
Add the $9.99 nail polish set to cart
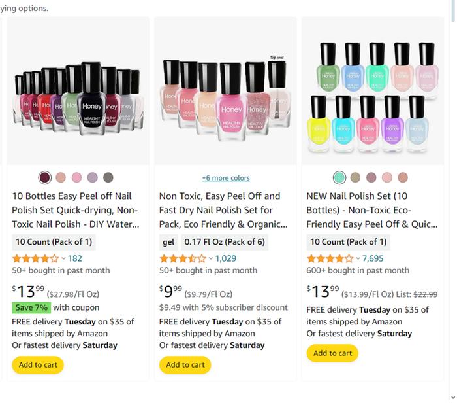coord(185,365)
